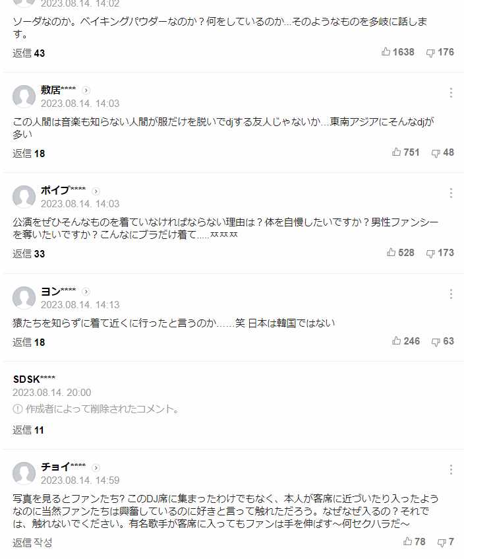Upvote ヨン**** comment with 246 likes
491x559 pixels.
[x=406, y=341]
